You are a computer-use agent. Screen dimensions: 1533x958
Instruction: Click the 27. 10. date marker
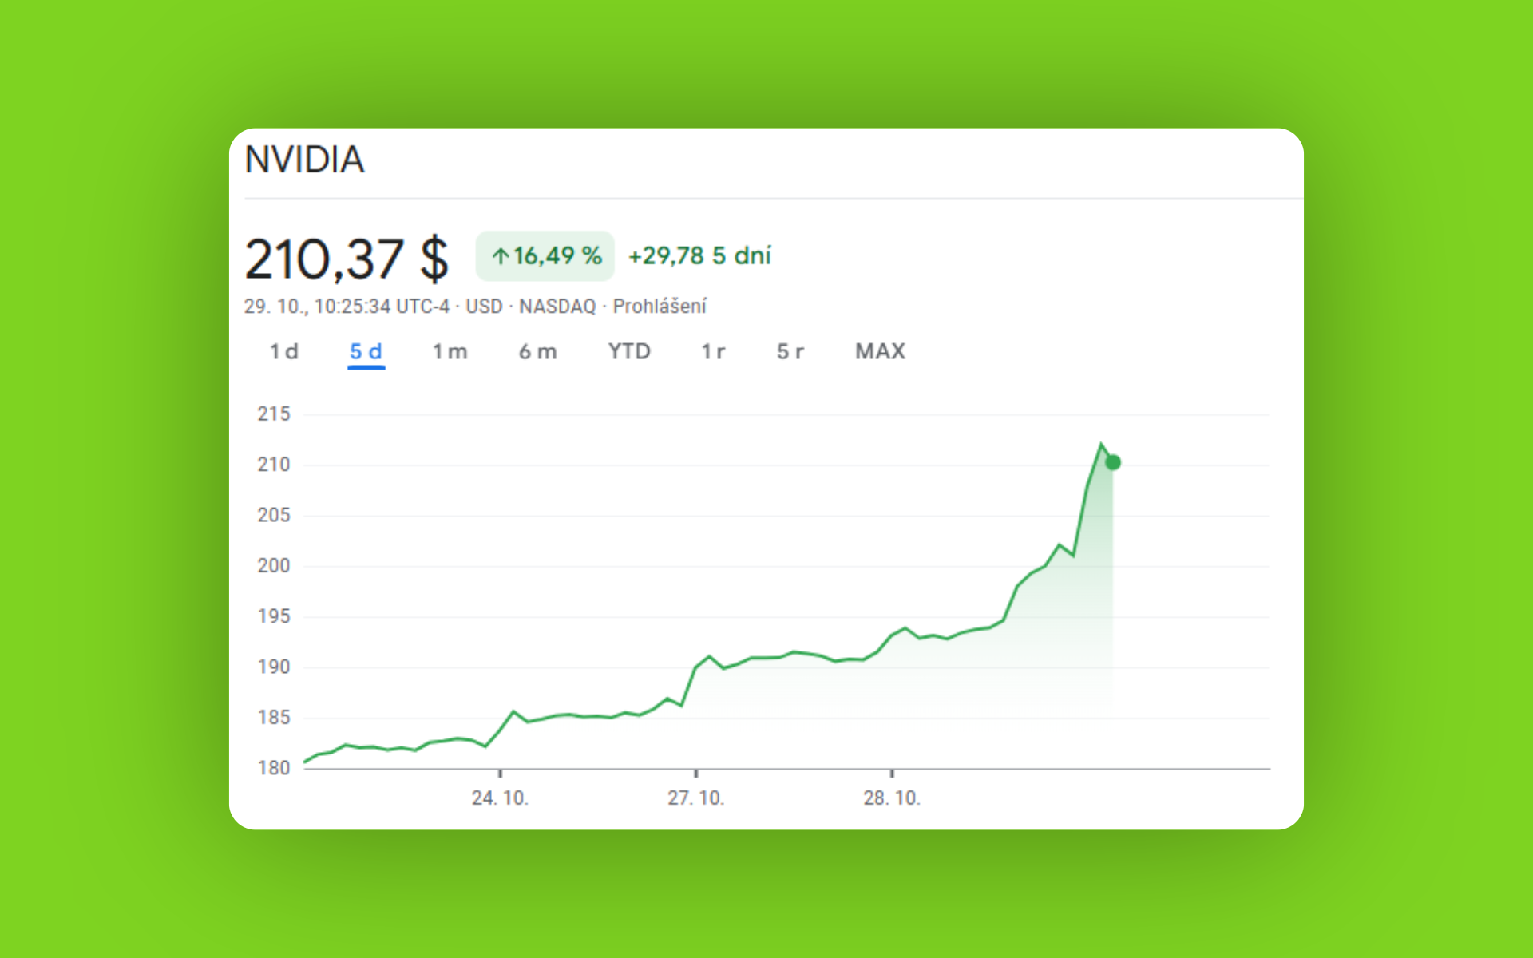click(695, 798)
